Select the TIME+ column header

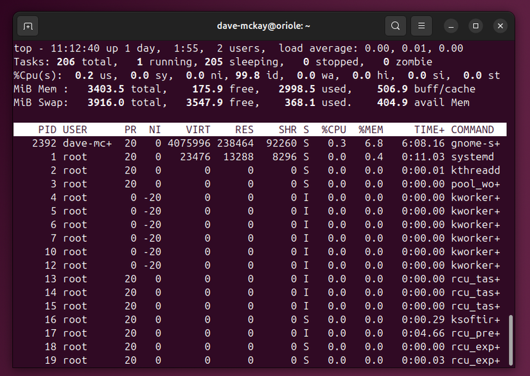point(428,129)
